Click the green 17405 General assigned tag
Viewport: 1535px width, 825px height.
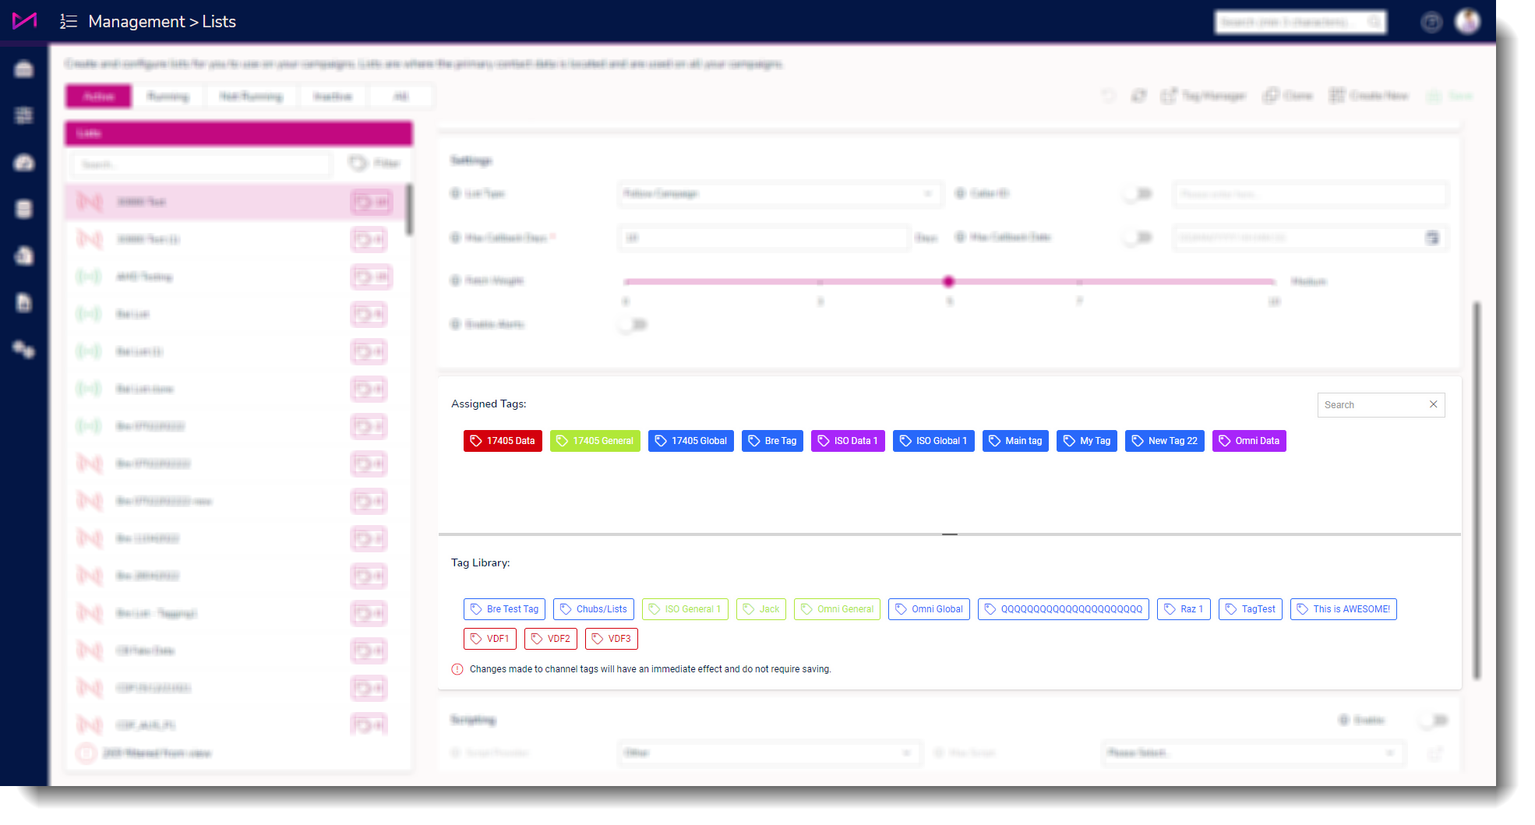click(595, 441)
